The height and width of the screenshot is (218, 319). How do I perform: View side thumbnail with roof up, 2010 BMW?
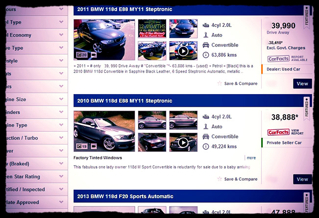pos(152,120)
